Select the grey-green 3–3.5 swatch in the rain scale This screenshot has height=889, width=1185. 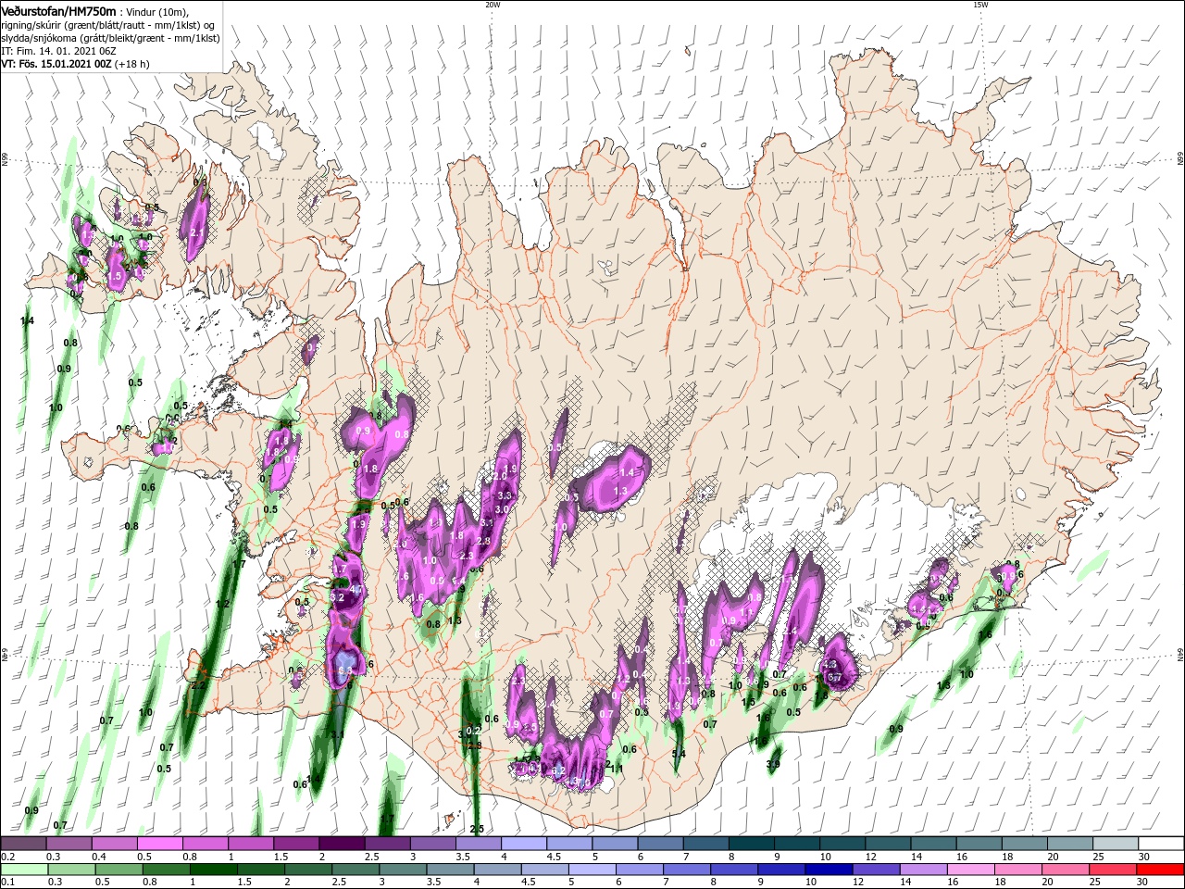402,870
